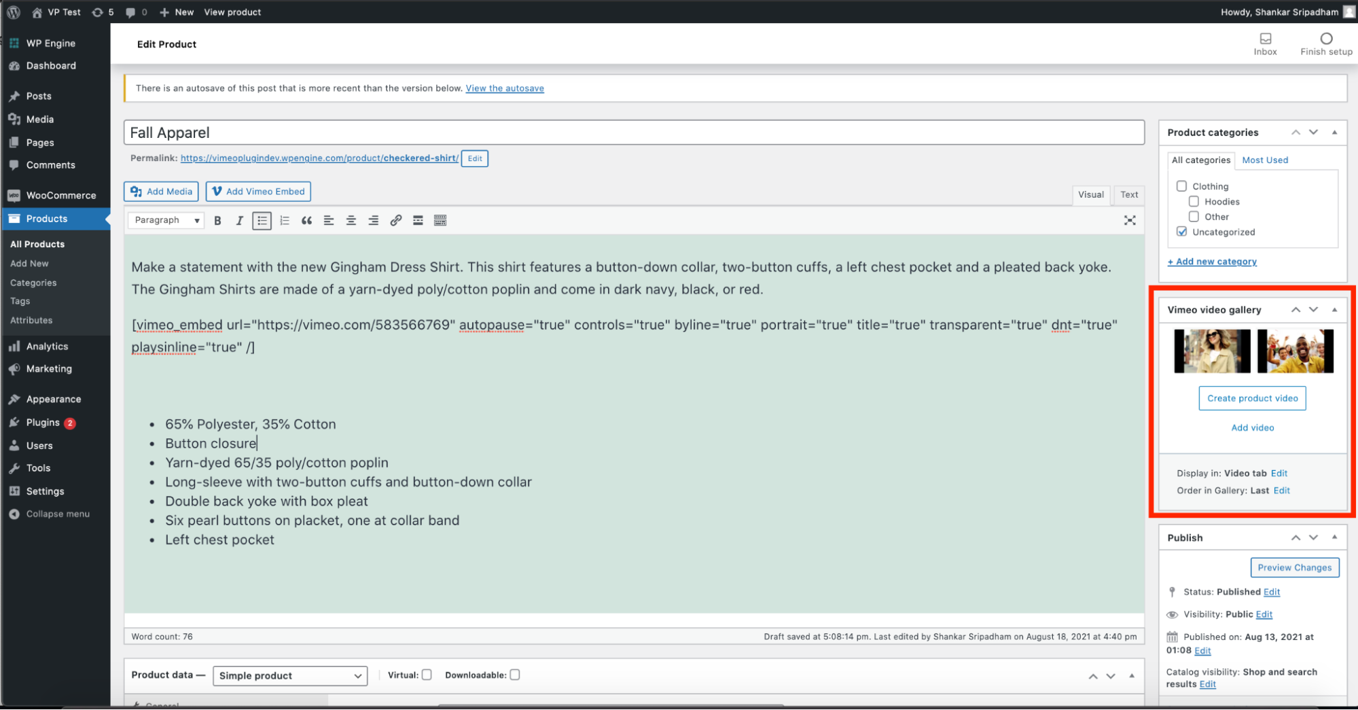Open updates indicator showing 5
Image resolution: width=1358 pixels, height=710 pixels.
(x=103, y=12)
